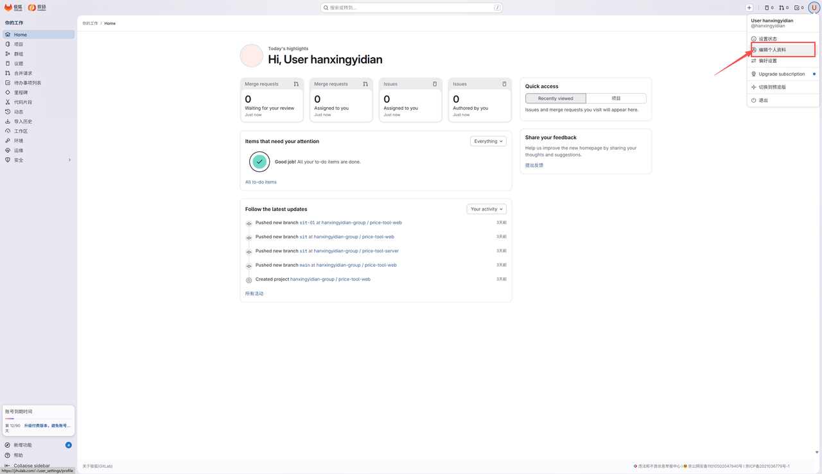The height and width of the screenshot is (474, 822).
Task: Click 提出反馈 feedback link
Action: pos(534,165)
